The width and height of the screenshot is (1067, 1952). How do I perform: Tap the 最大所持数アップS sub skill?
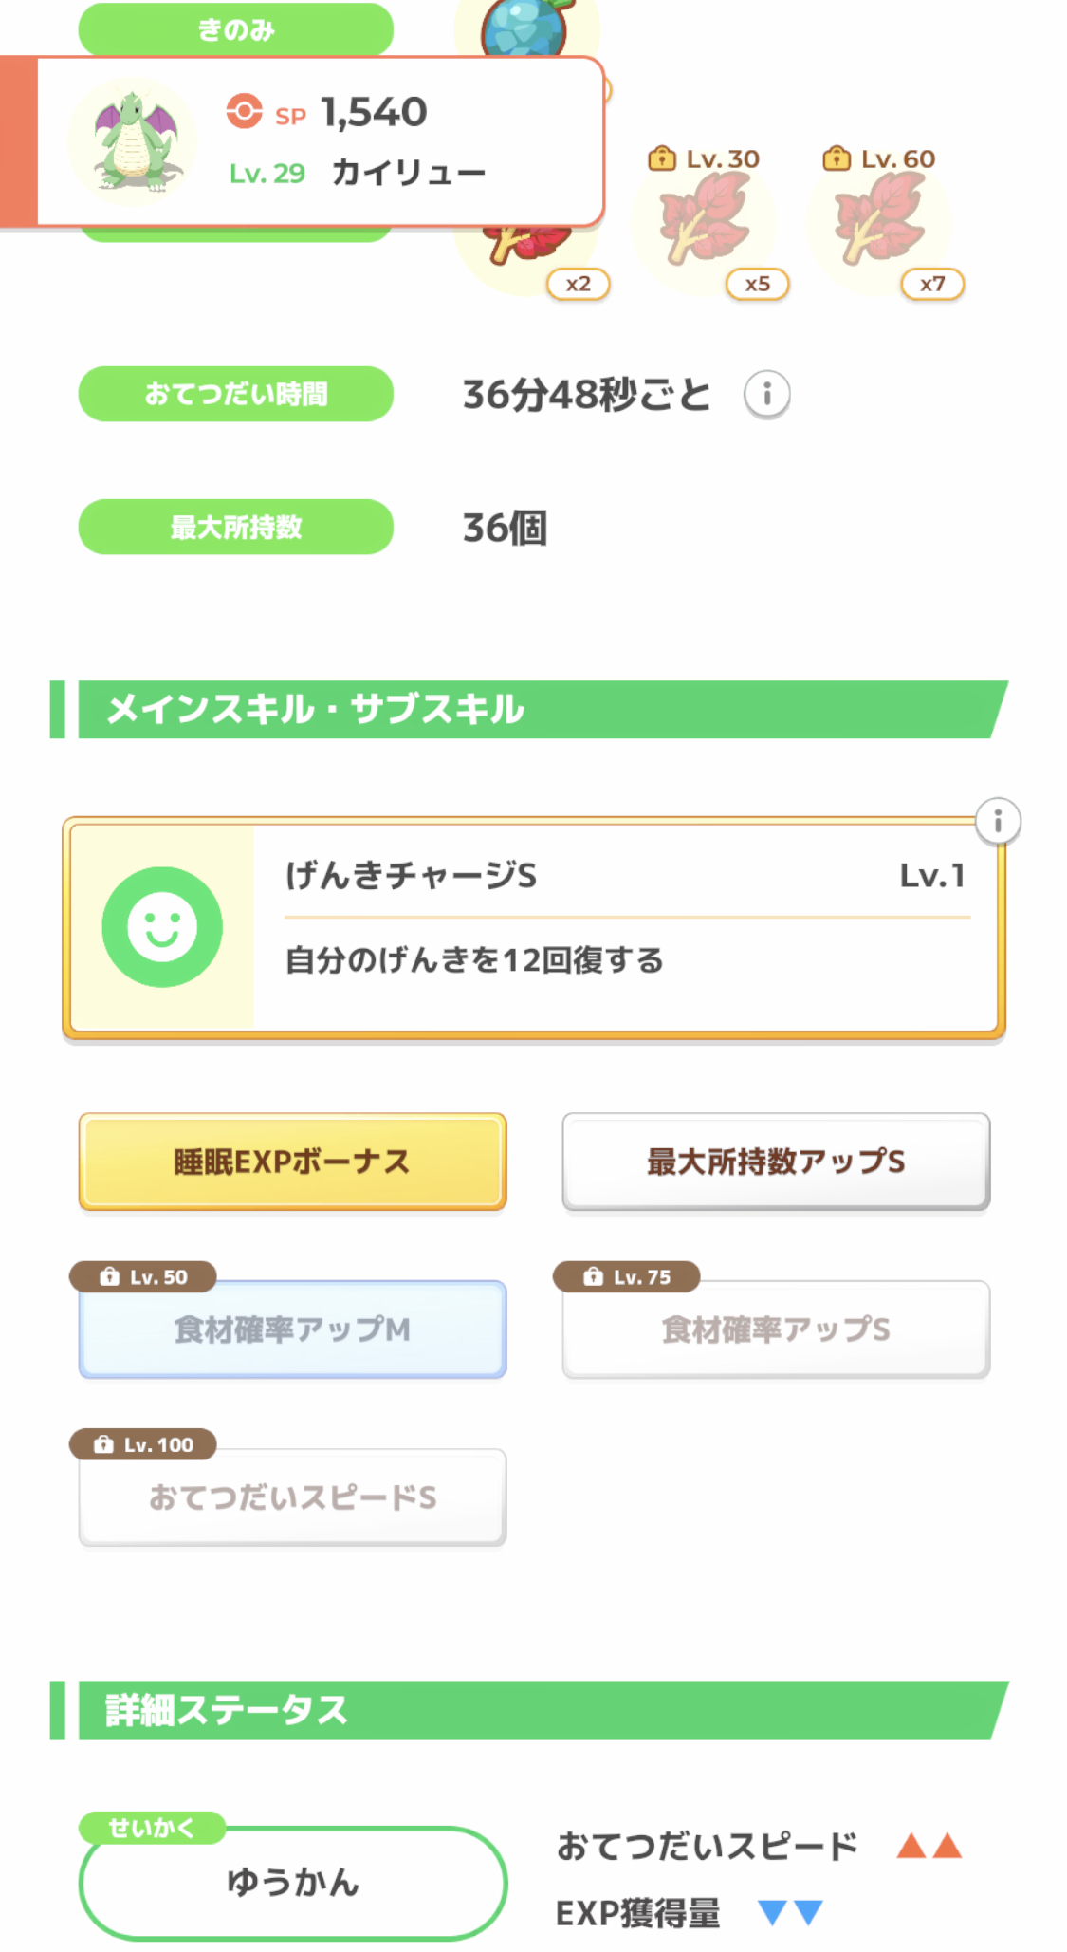pos(776,1162)
